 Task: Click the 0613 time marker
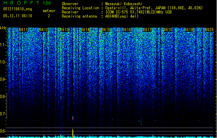65,30
